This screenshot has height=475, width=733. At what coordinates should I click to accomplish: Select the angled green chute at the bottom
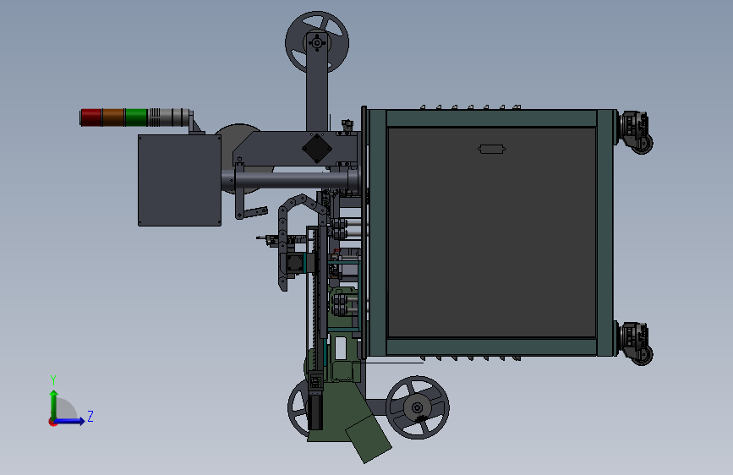(x=369, y=438)
